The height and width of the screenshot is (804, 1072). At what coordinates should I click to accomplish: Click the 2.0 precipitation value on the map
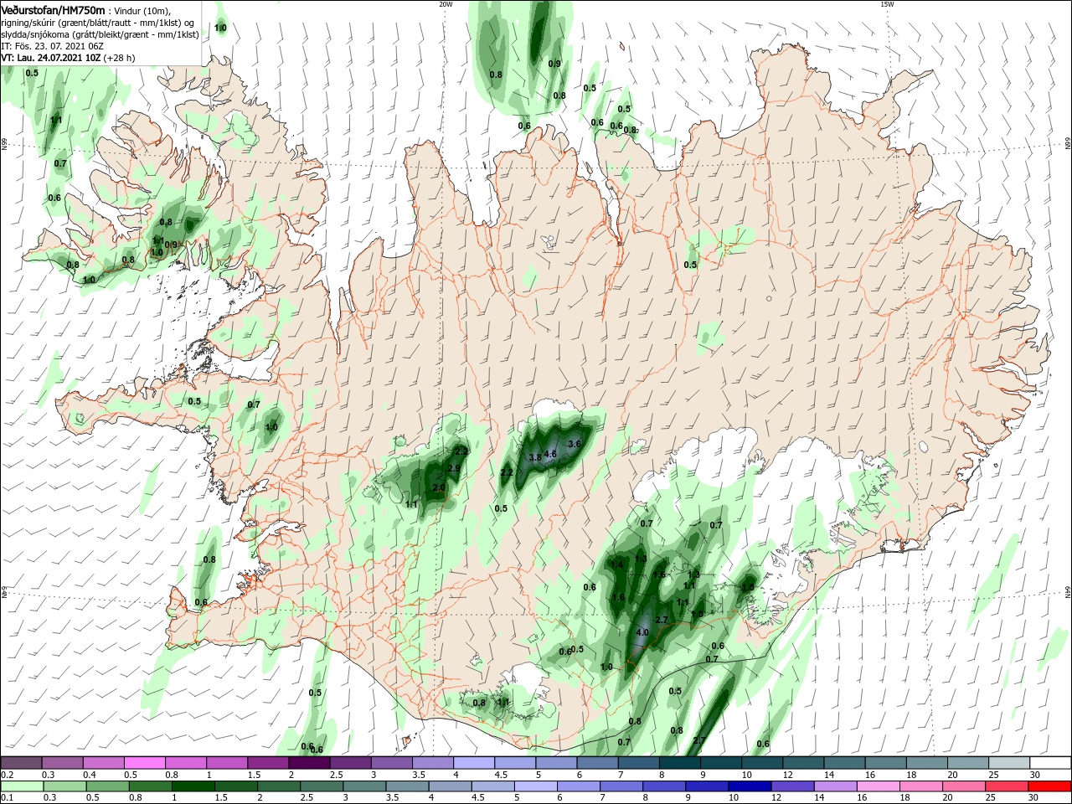point(439,487)
